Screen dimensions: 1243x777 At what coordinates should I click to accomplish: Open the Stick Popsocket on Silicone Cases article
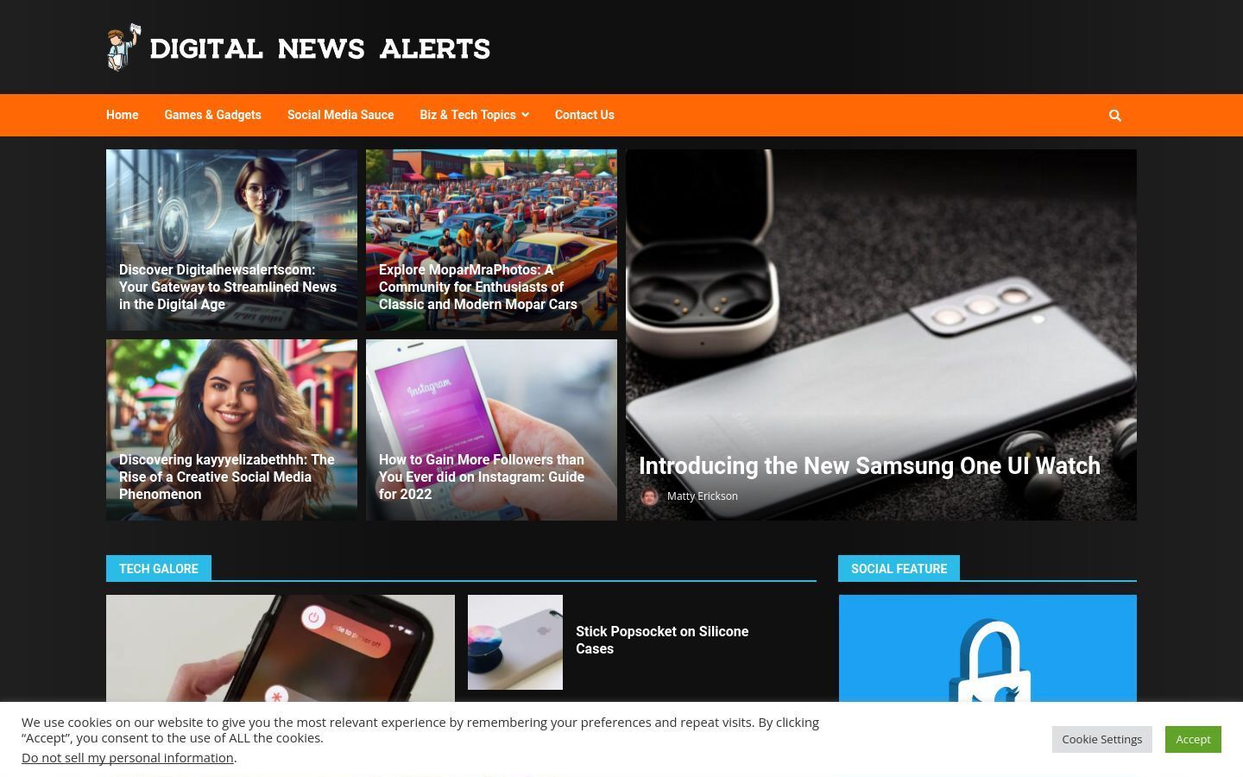pyautogui.click(x=662, y=640)
